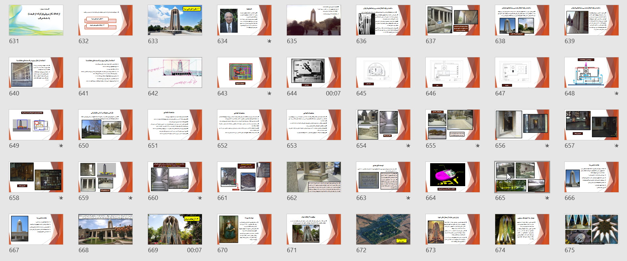
Task: Choose slide 664 with magenta 3D model
Action: point(453,177)
